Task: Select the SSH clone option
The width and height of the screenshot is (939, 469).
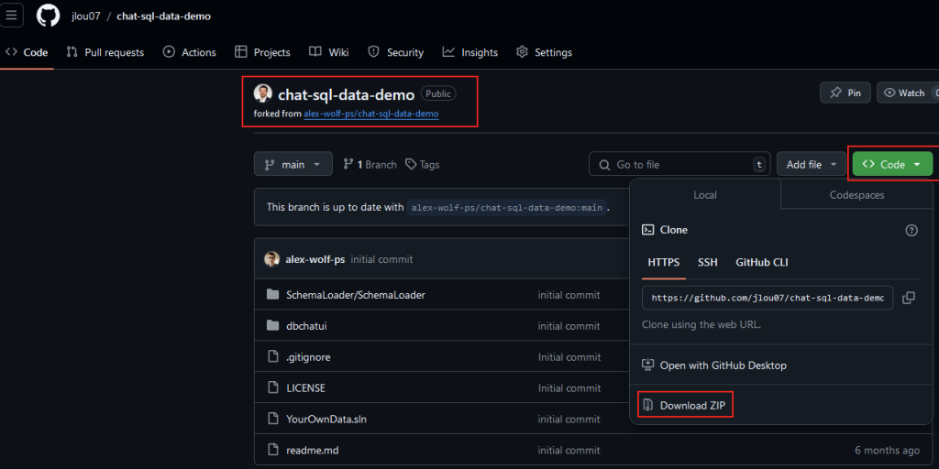Action: click(x=707, y=262)
